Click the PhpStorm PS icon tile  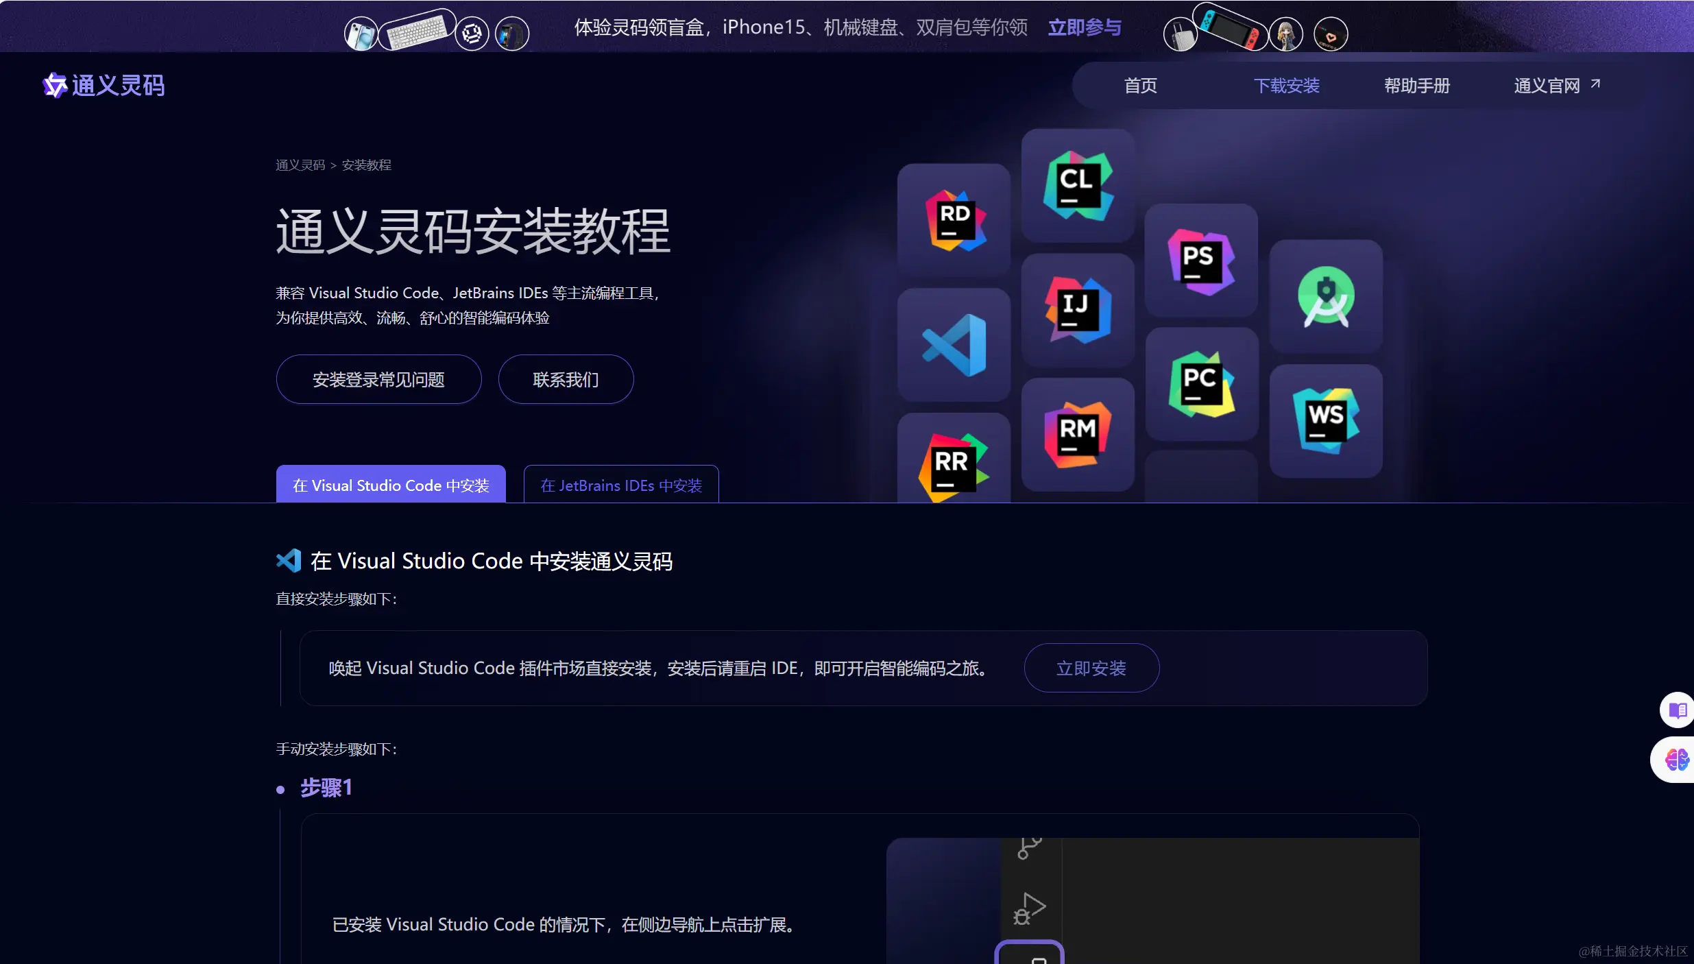point(1201,261)
